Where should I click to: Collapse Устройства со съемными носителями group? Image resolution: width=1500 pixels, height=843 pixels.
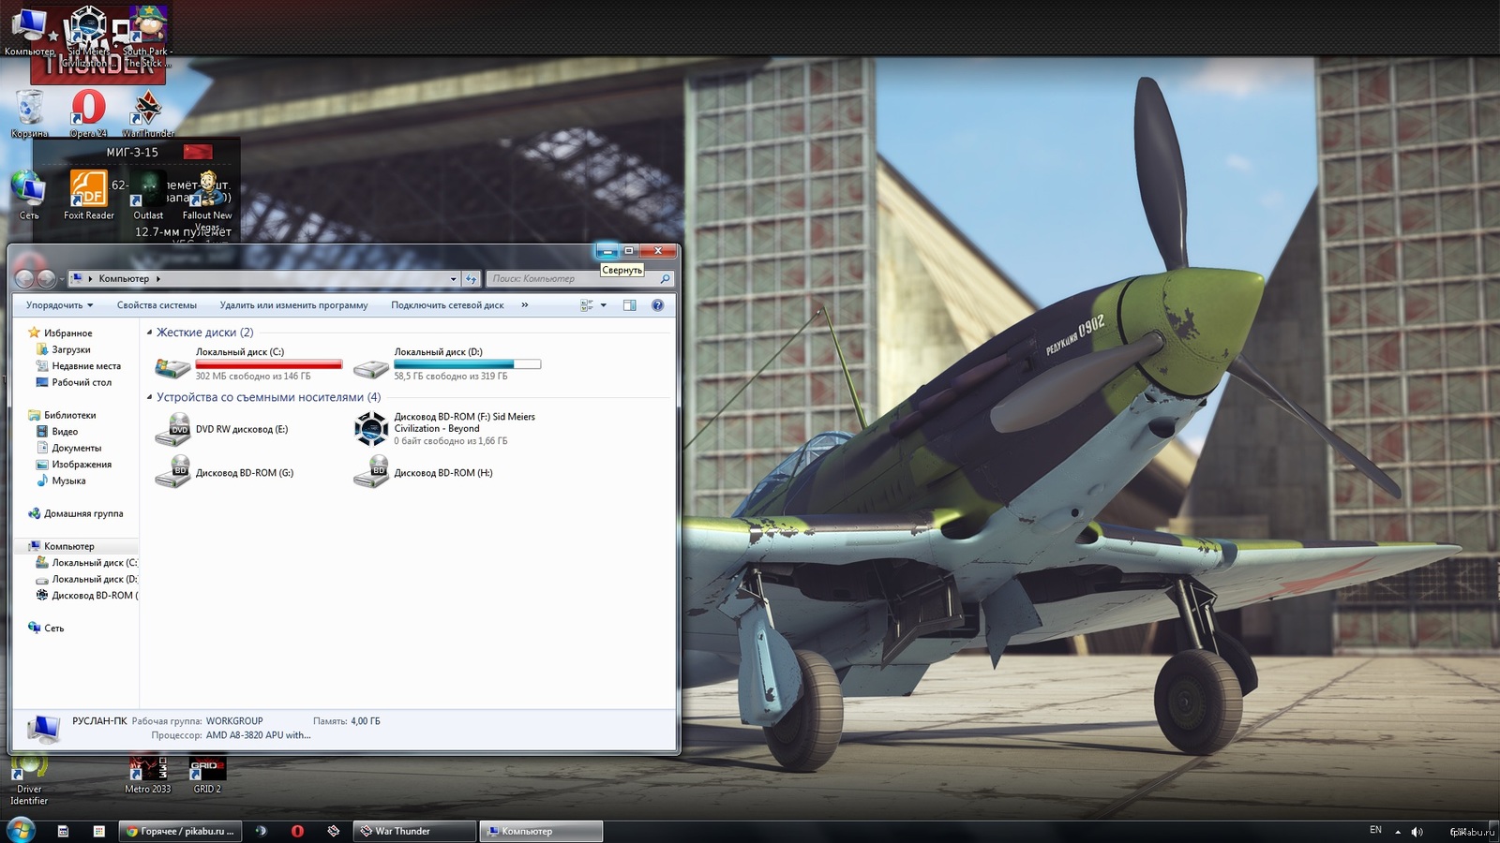point(149,397)
